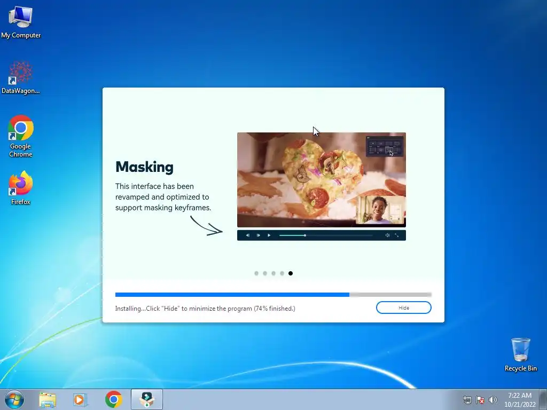Click picture-in-picture webcam inset in preview
Image resolution: width=547 pixels, height=410 pixels.
pyautogui.click(x=380, y=209)
